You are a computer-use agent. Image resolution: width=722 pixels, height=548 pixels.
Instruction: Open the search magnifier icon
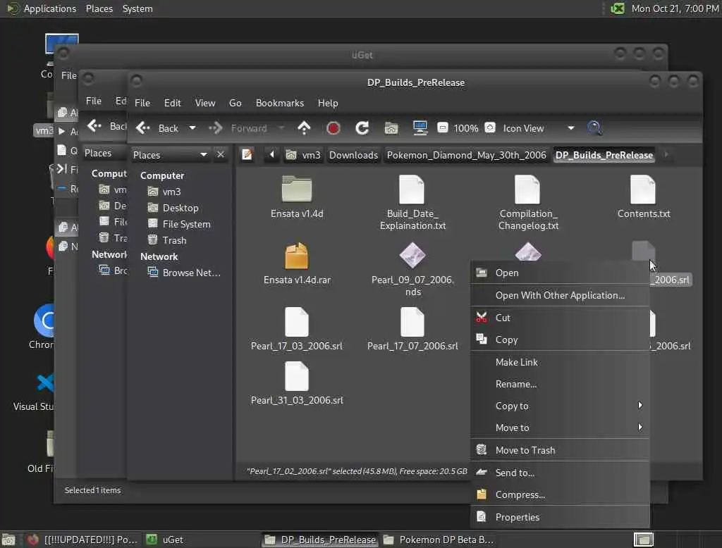(x=594, y=128)
